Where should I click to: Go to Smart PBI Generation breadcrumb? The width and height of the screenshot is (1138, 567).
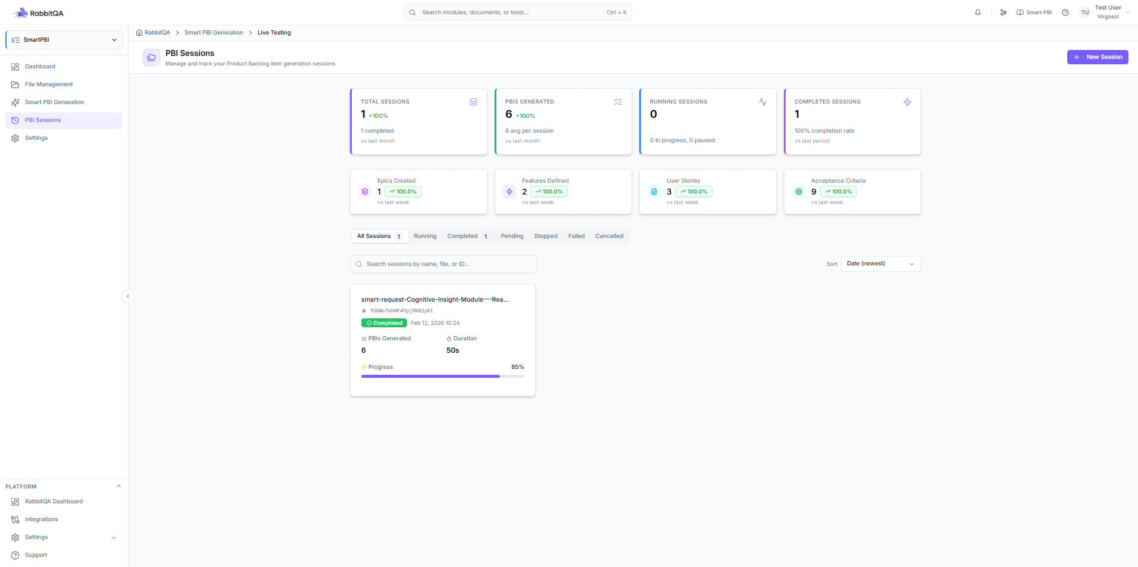tap(214, 33)
